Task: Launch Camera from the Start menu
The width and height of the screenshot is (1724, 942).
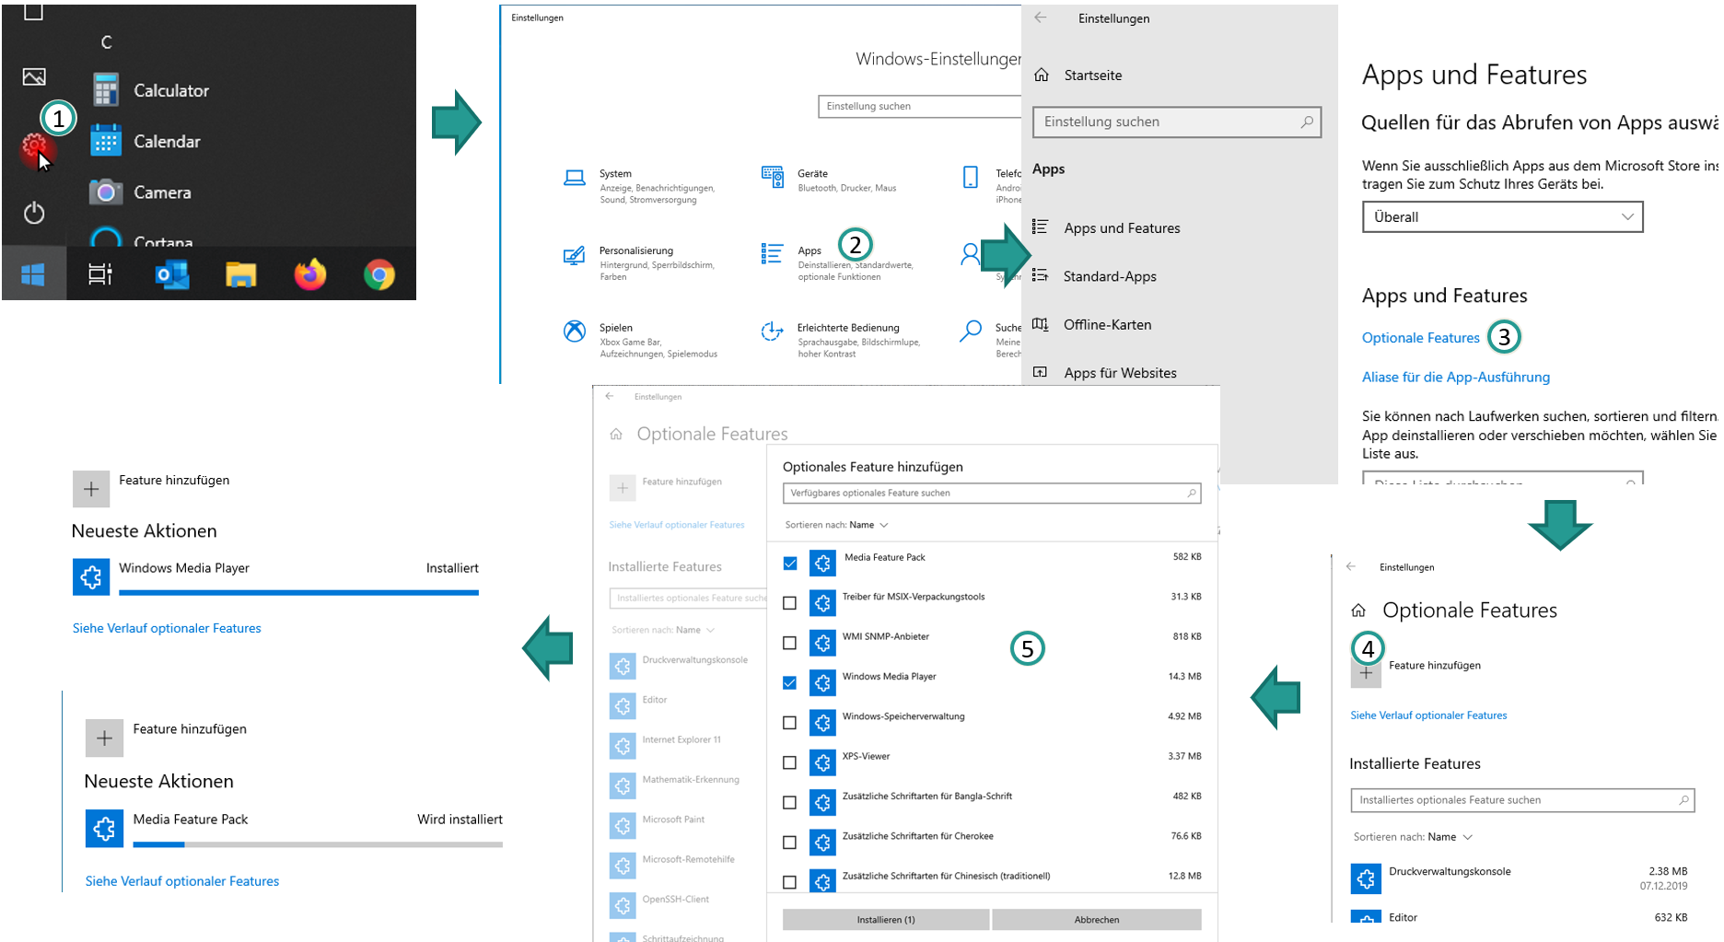Action: 141,192
